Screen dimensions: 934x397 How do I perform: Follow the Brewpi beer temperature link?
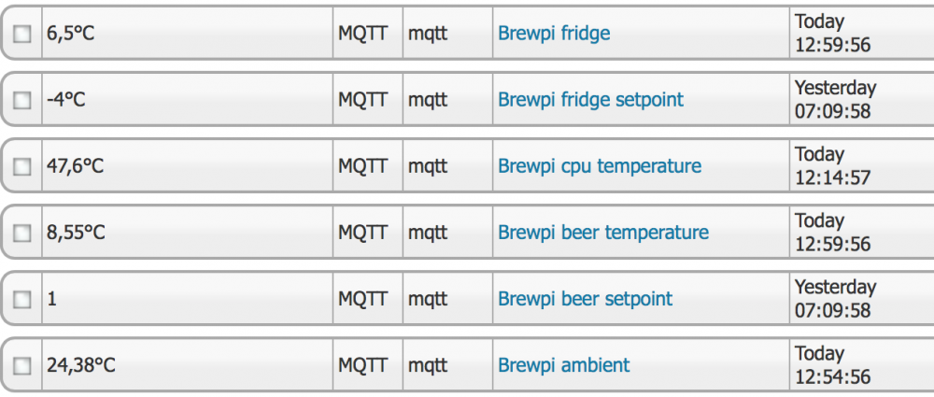(603, 233)
